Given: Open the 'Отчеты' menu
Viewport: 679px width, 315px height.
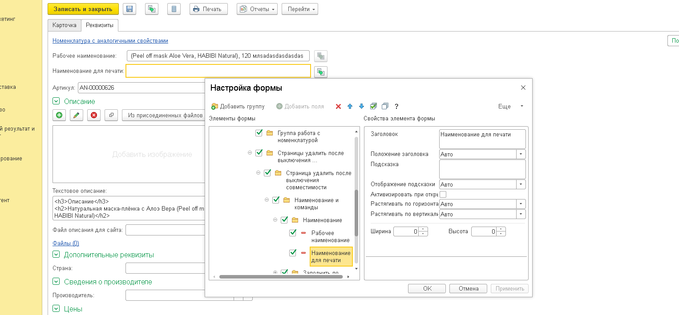Looking at the screenshot, I should point(257,9).
